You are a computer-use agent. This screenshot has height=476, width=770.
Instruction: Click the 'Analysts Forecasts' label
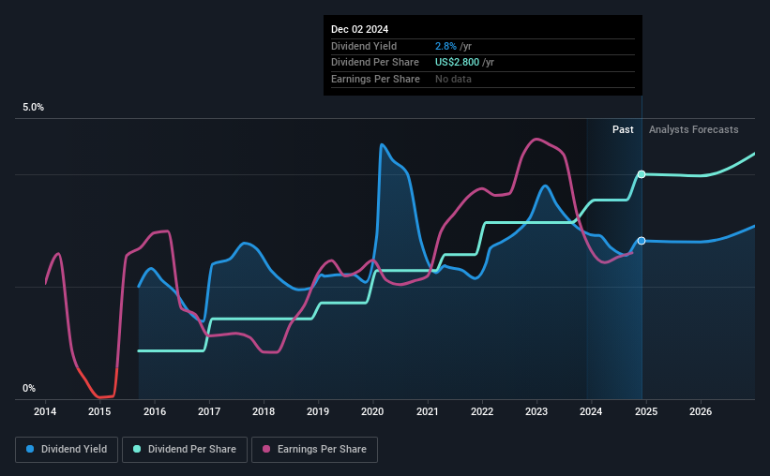tap(693, 129)
